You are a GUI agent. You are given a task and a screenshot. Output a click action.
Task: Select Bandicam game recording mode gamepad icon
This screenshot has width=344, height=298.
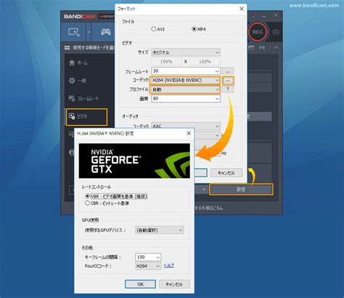[x=106, y=32]
